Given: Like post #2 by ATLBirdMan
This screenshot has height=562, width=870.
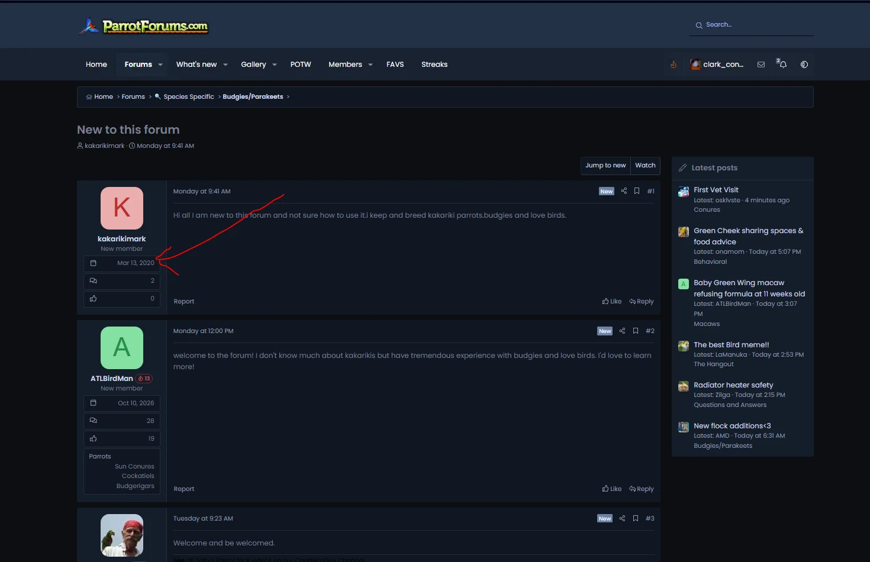Looking at the screenshot, I should click(612, 489).
